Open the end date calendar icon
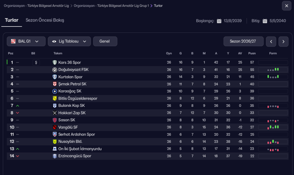294x175 pixels. (x=265, y=21)
